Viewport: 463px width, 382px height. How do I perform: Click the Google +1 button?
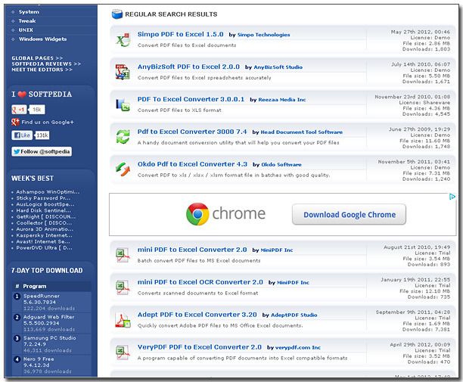[x=19, y=110]
